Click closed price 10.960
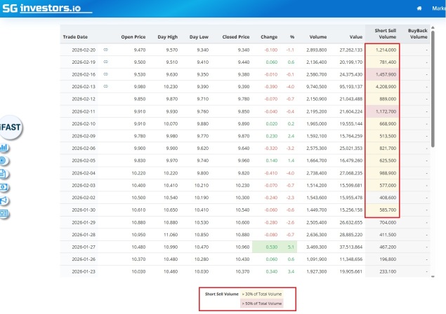 tap(242, 247)
